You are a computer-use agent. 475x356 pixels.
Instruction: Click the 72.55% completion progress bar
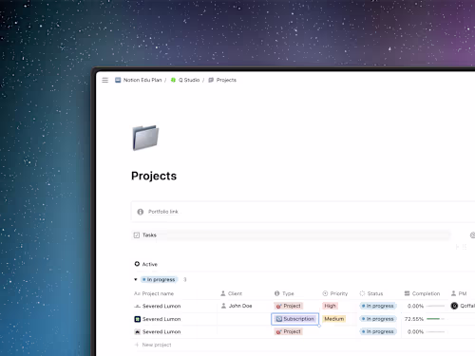tap(435, 319)
